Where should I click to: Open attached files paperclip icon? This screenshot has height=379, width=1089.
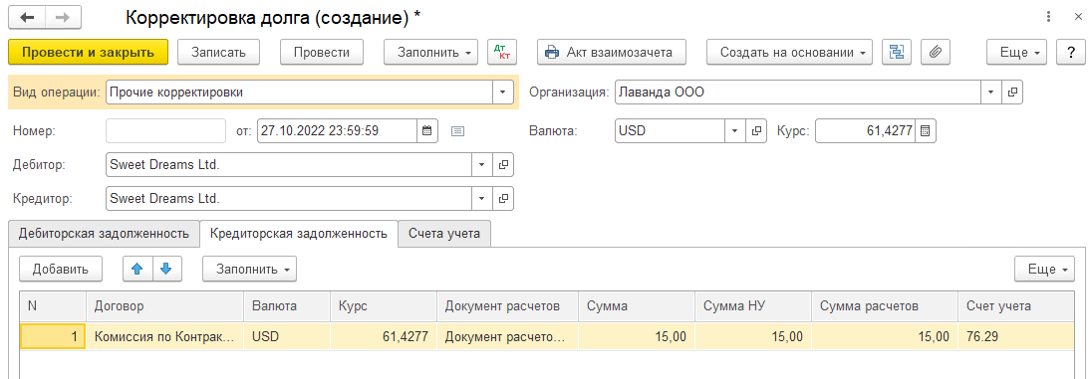[x=935, y=52]
